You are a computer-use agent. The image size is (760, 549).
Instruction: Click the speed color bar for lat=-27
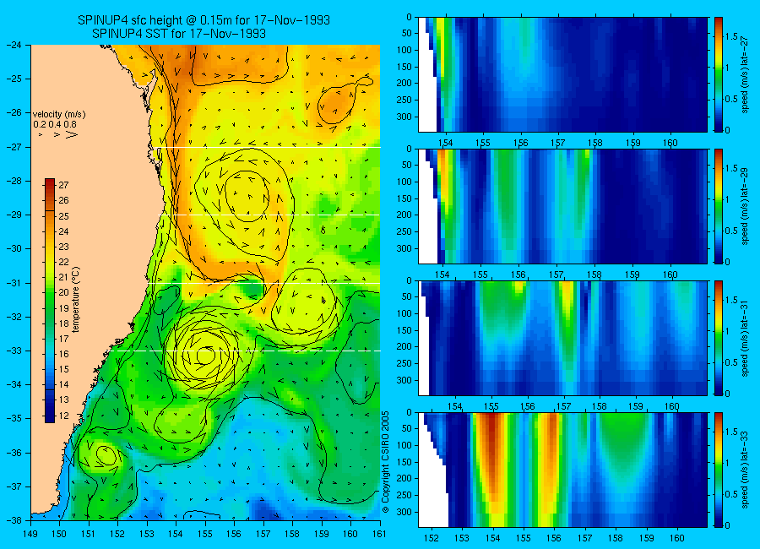[x=718, y=74]
